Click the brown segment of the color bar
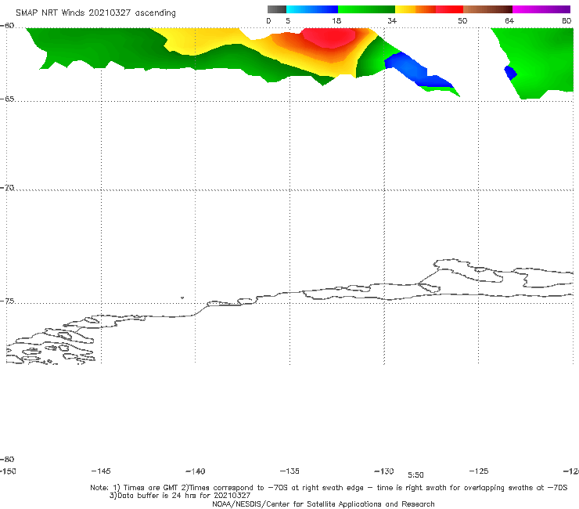 [x=487, y=9]
